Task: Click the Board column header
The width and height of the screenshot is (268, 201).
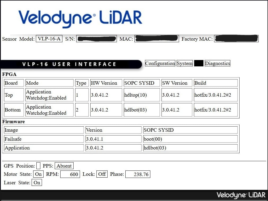Action: [x=14, y=83]
